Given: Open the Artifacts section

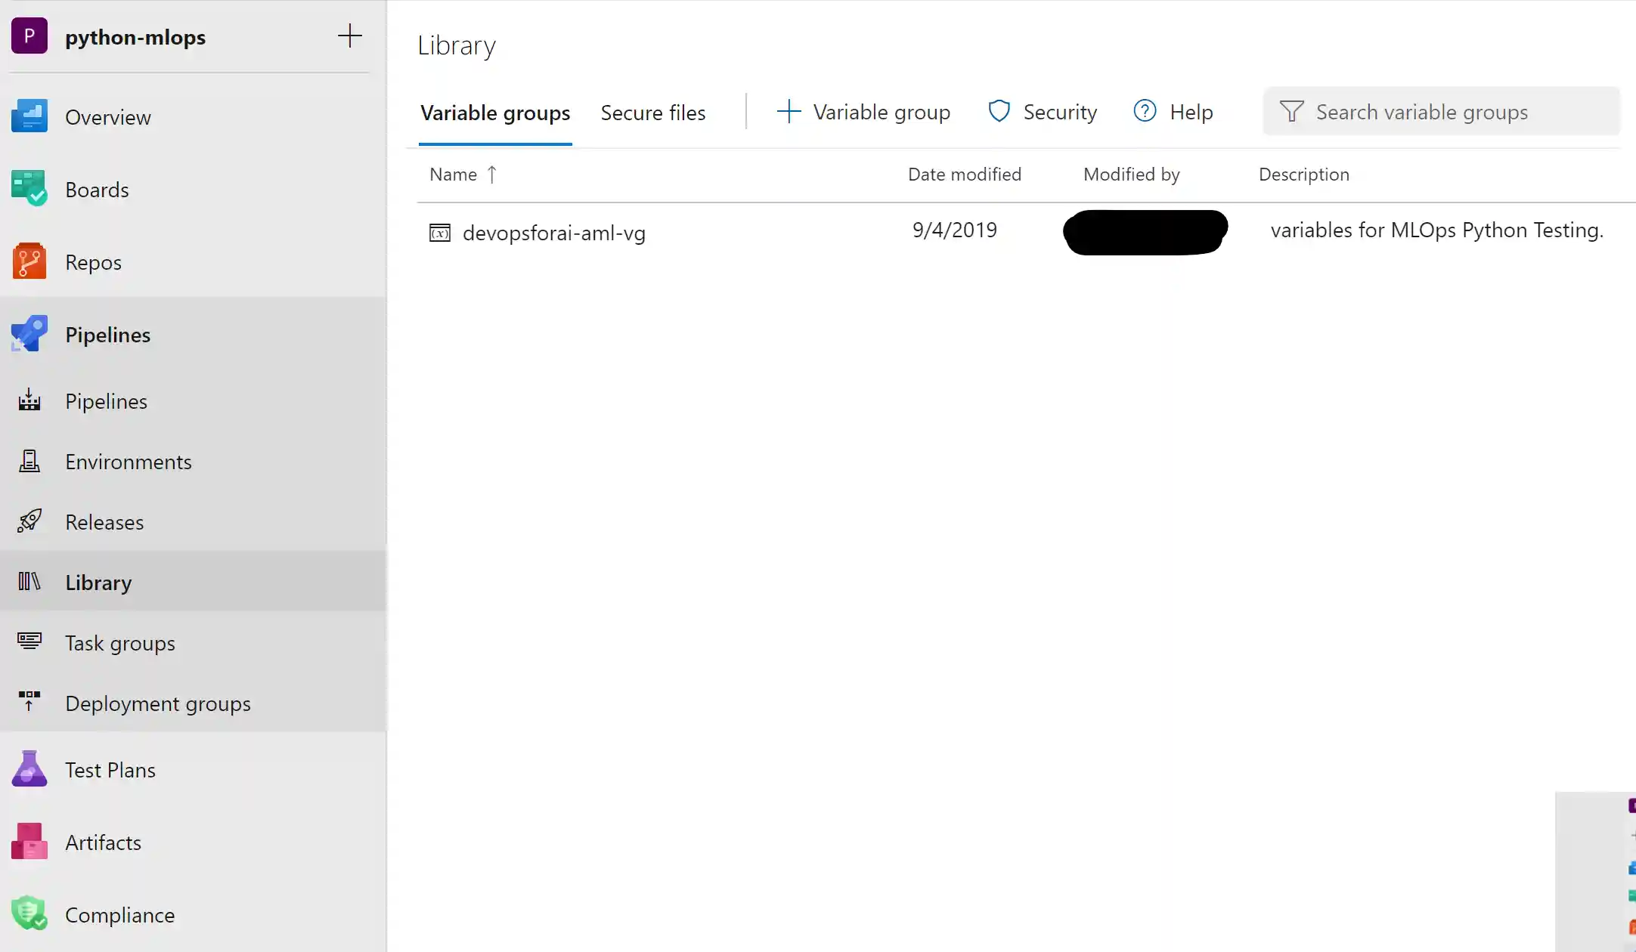Looking at the screenshot, I should point(103,842).
